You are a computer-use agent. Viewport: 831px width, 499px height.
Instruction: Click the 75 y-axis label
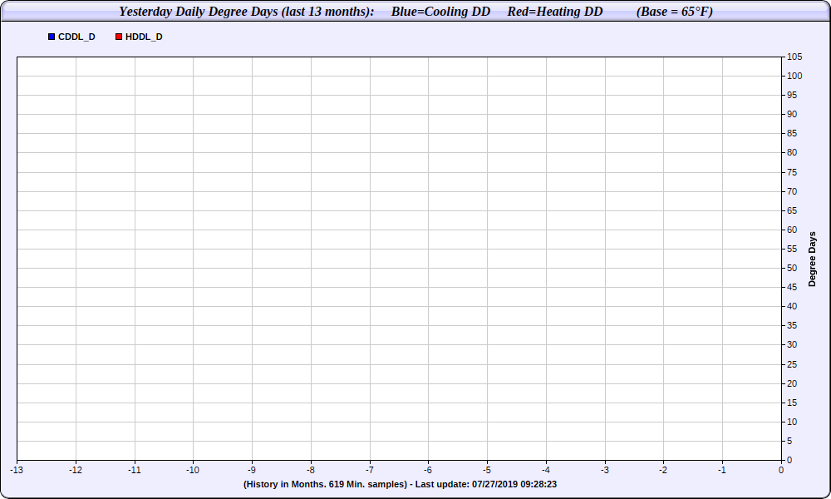point(792,172)
